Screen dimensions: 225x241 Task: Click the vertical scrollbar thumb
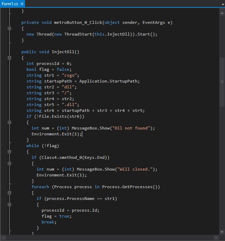click(222, 82)
